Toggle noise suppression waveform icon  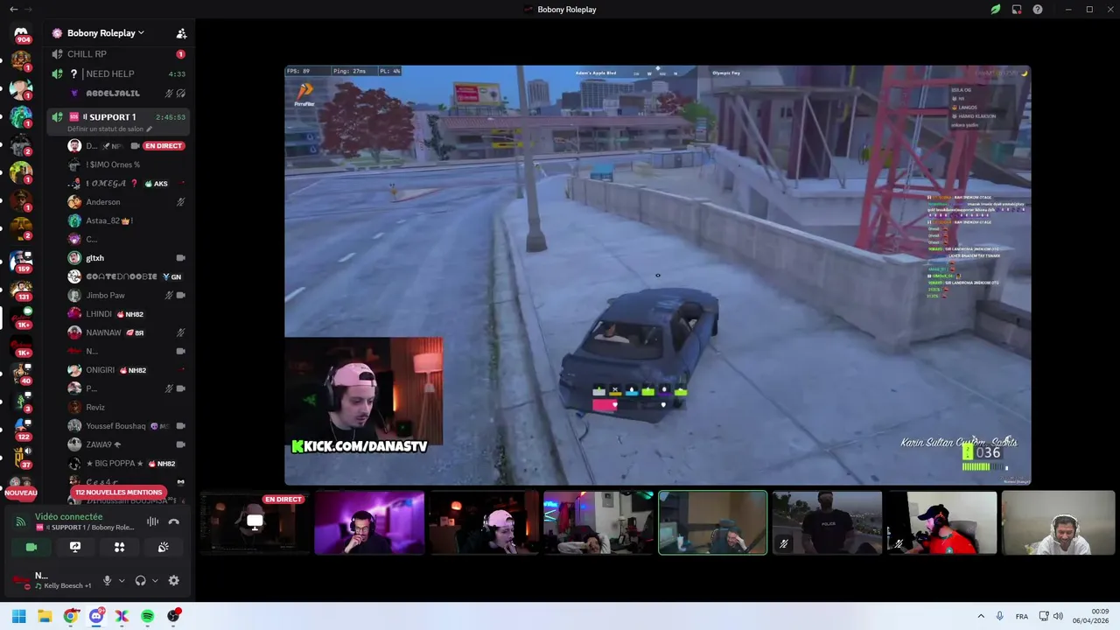click(x=152, y=521)
